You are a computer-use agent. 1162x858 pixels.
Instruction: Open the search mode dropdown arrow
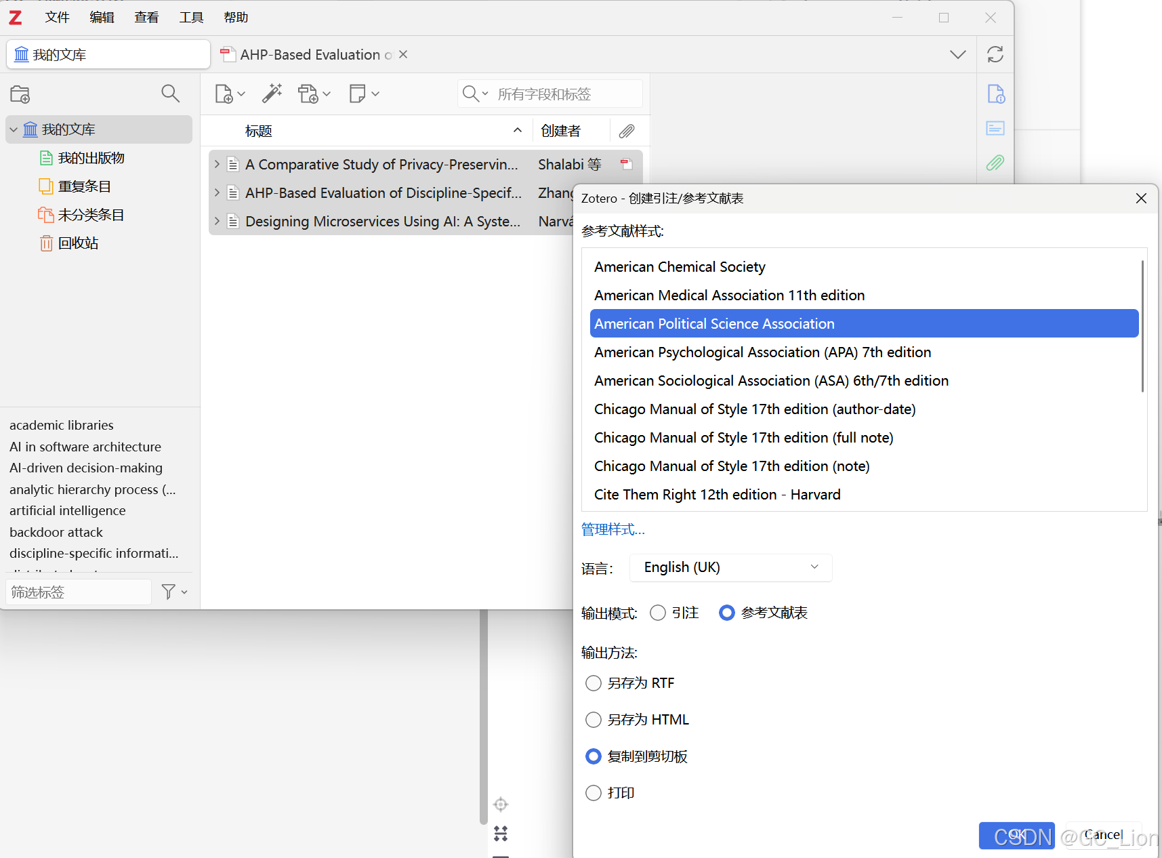[485, 94]
